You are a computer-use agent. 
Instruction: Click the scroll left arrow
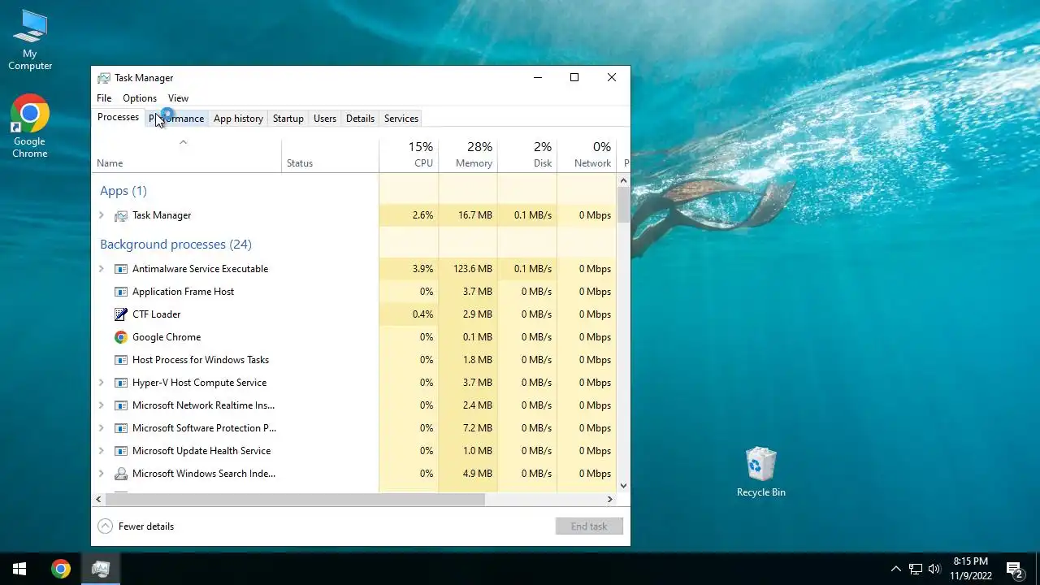(x=98, y=500)
